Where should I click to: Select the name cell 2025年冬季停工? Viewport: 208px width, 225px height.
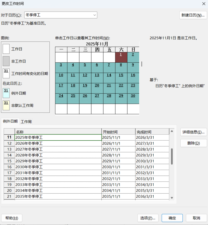pyautogui.click(x=58, y=137)
